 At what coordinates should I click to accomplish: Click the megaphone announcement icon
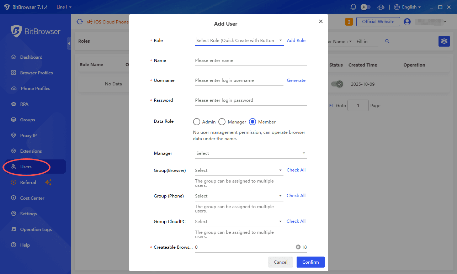click(x=90, y=22)
